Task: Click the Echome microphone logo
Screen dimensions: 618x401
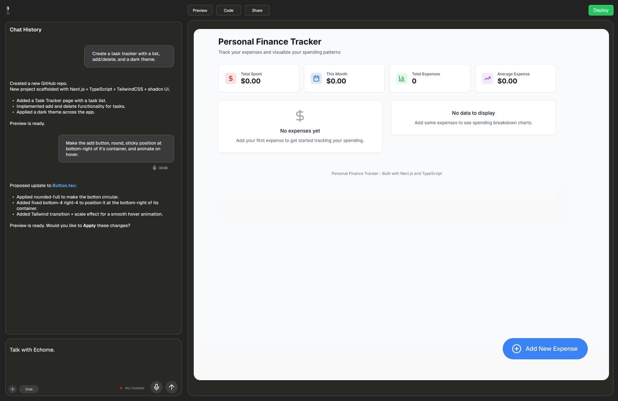Action: 8,10
